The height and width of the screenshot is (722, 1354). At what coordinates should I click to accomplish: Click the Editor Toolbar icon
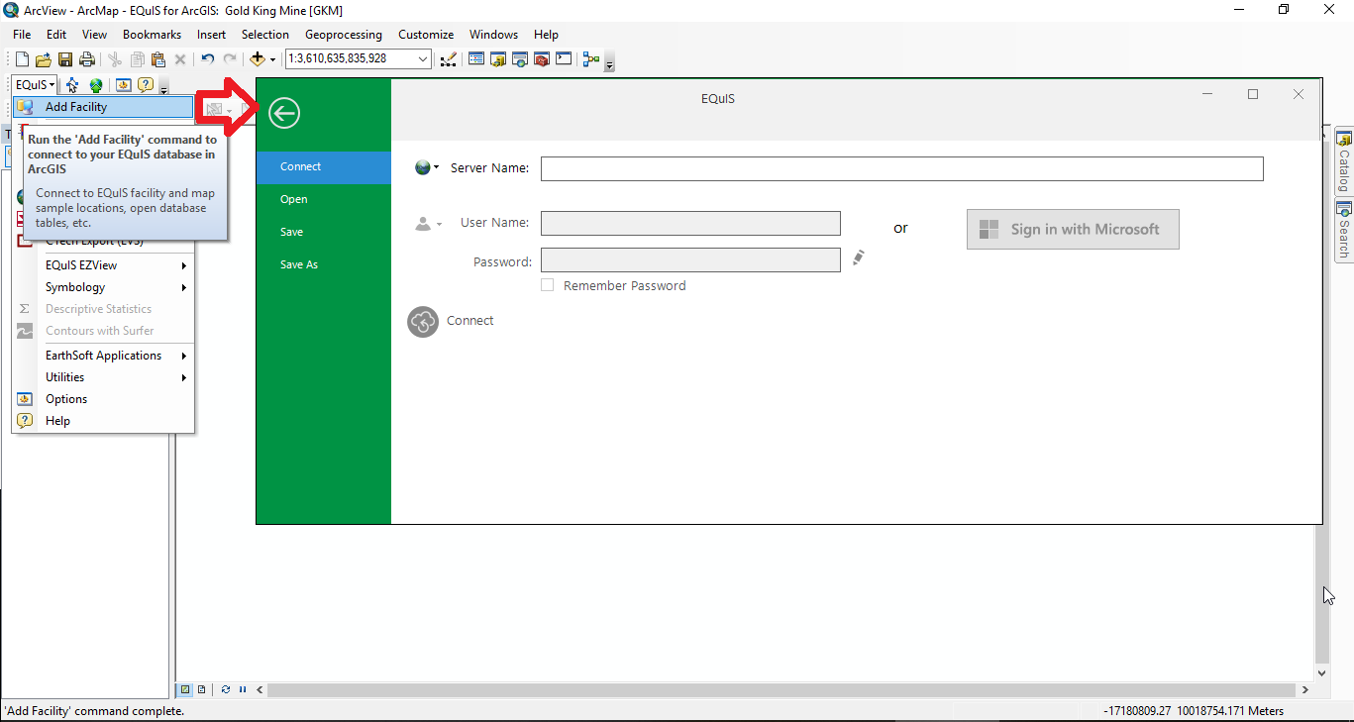pos(449,59)
